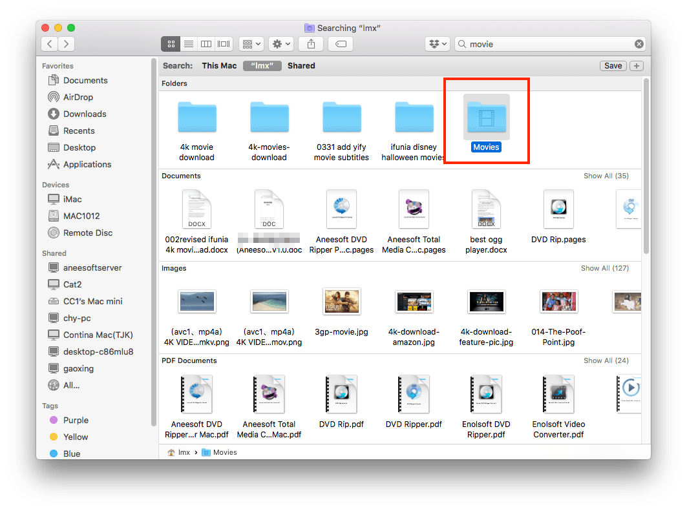Open the action gear menu

pyautogui.click(x=280, y=43)
